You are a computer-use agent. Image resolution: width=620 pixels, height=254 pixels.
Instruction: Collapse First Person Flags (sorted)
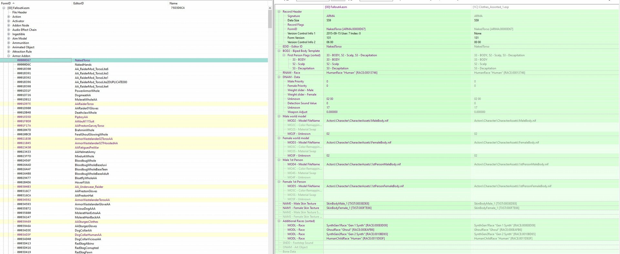tap(284, 55)
